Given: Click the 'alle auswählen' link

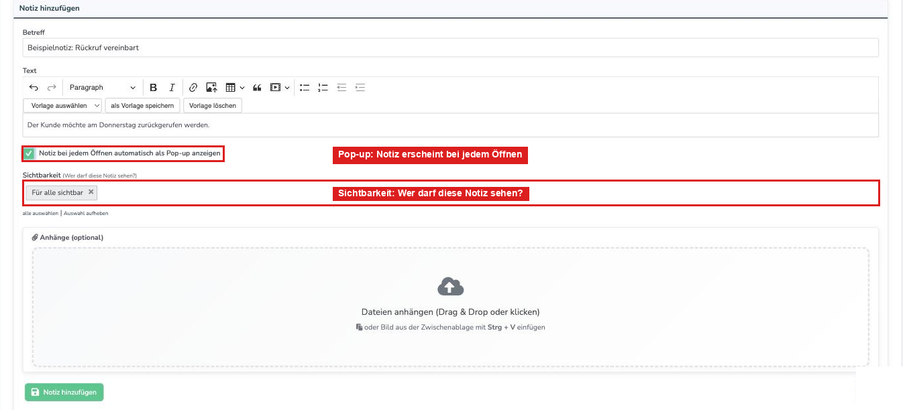Looking at the screenshot, I should [40, 214].
